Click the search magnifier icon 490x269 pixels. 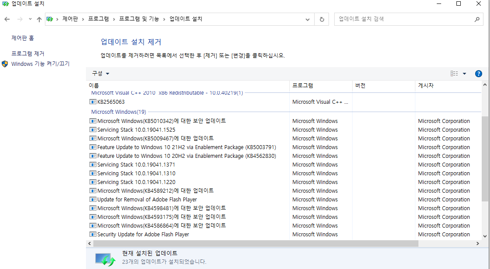click(x=477, y=19)
